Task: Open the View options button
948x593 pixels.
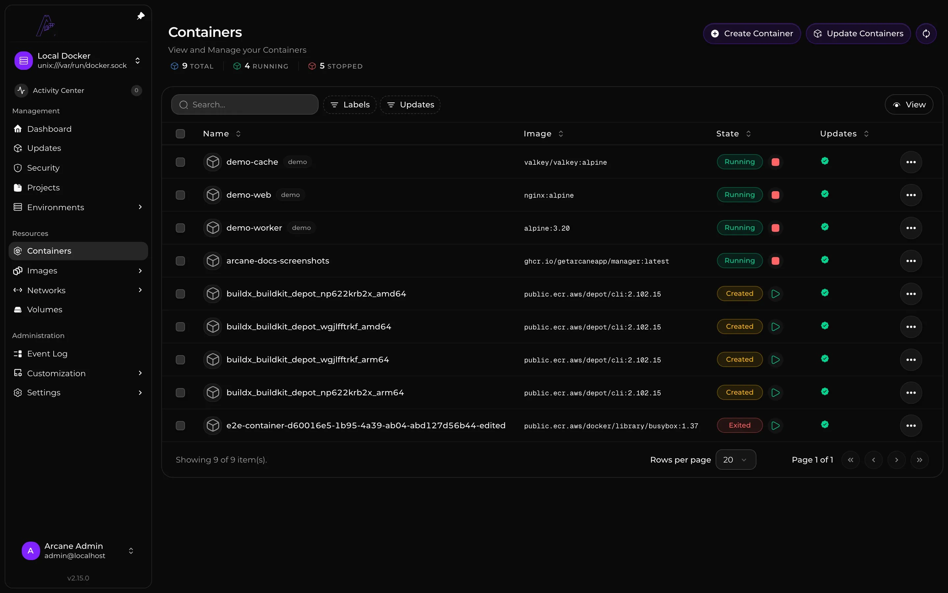Action: click(909, 105)
